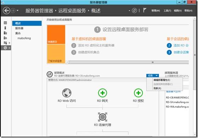Image resolution: width=198 pixels, height=138 pixels.
Task: Click the All Servers sidebar icon
Action: tap(5, 33)
